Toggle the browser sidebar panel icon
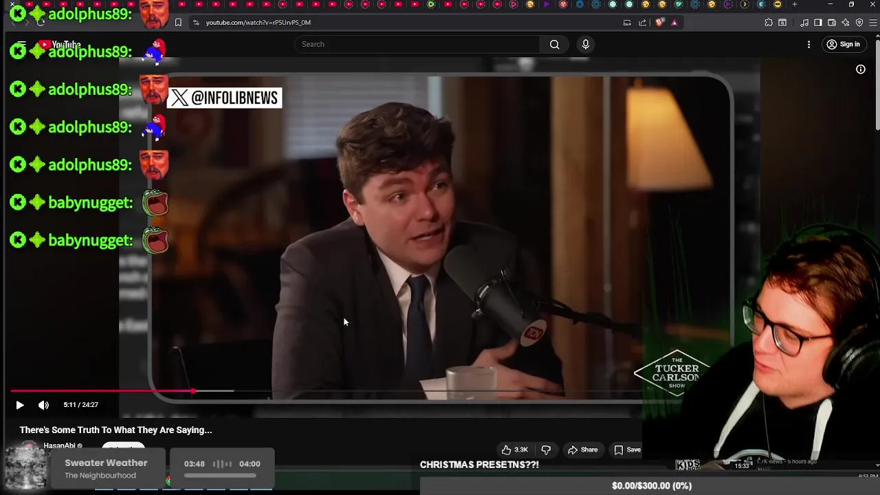The width and height of the screenshot is (880, 495). point(818,23)
